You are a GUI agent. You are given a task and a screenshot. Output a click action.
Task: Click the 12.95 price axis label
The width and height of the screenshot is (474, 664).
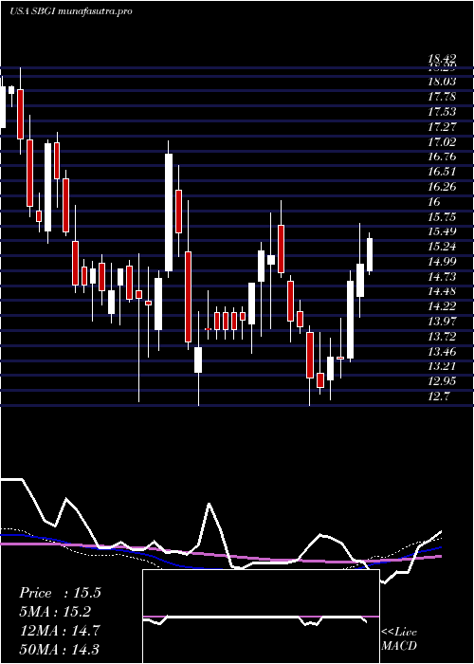[442, 381]
